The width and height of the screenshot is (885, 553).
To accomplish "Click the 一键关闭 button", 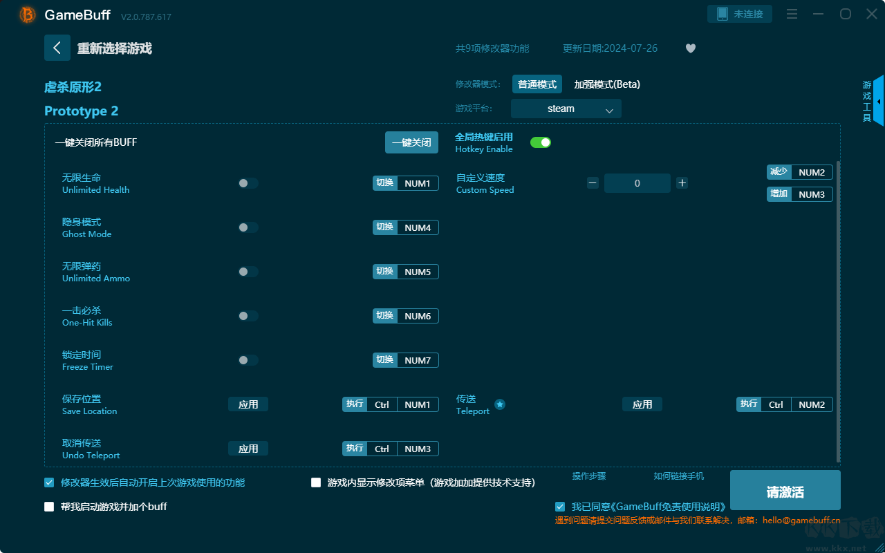I will (x=411, y=142).
